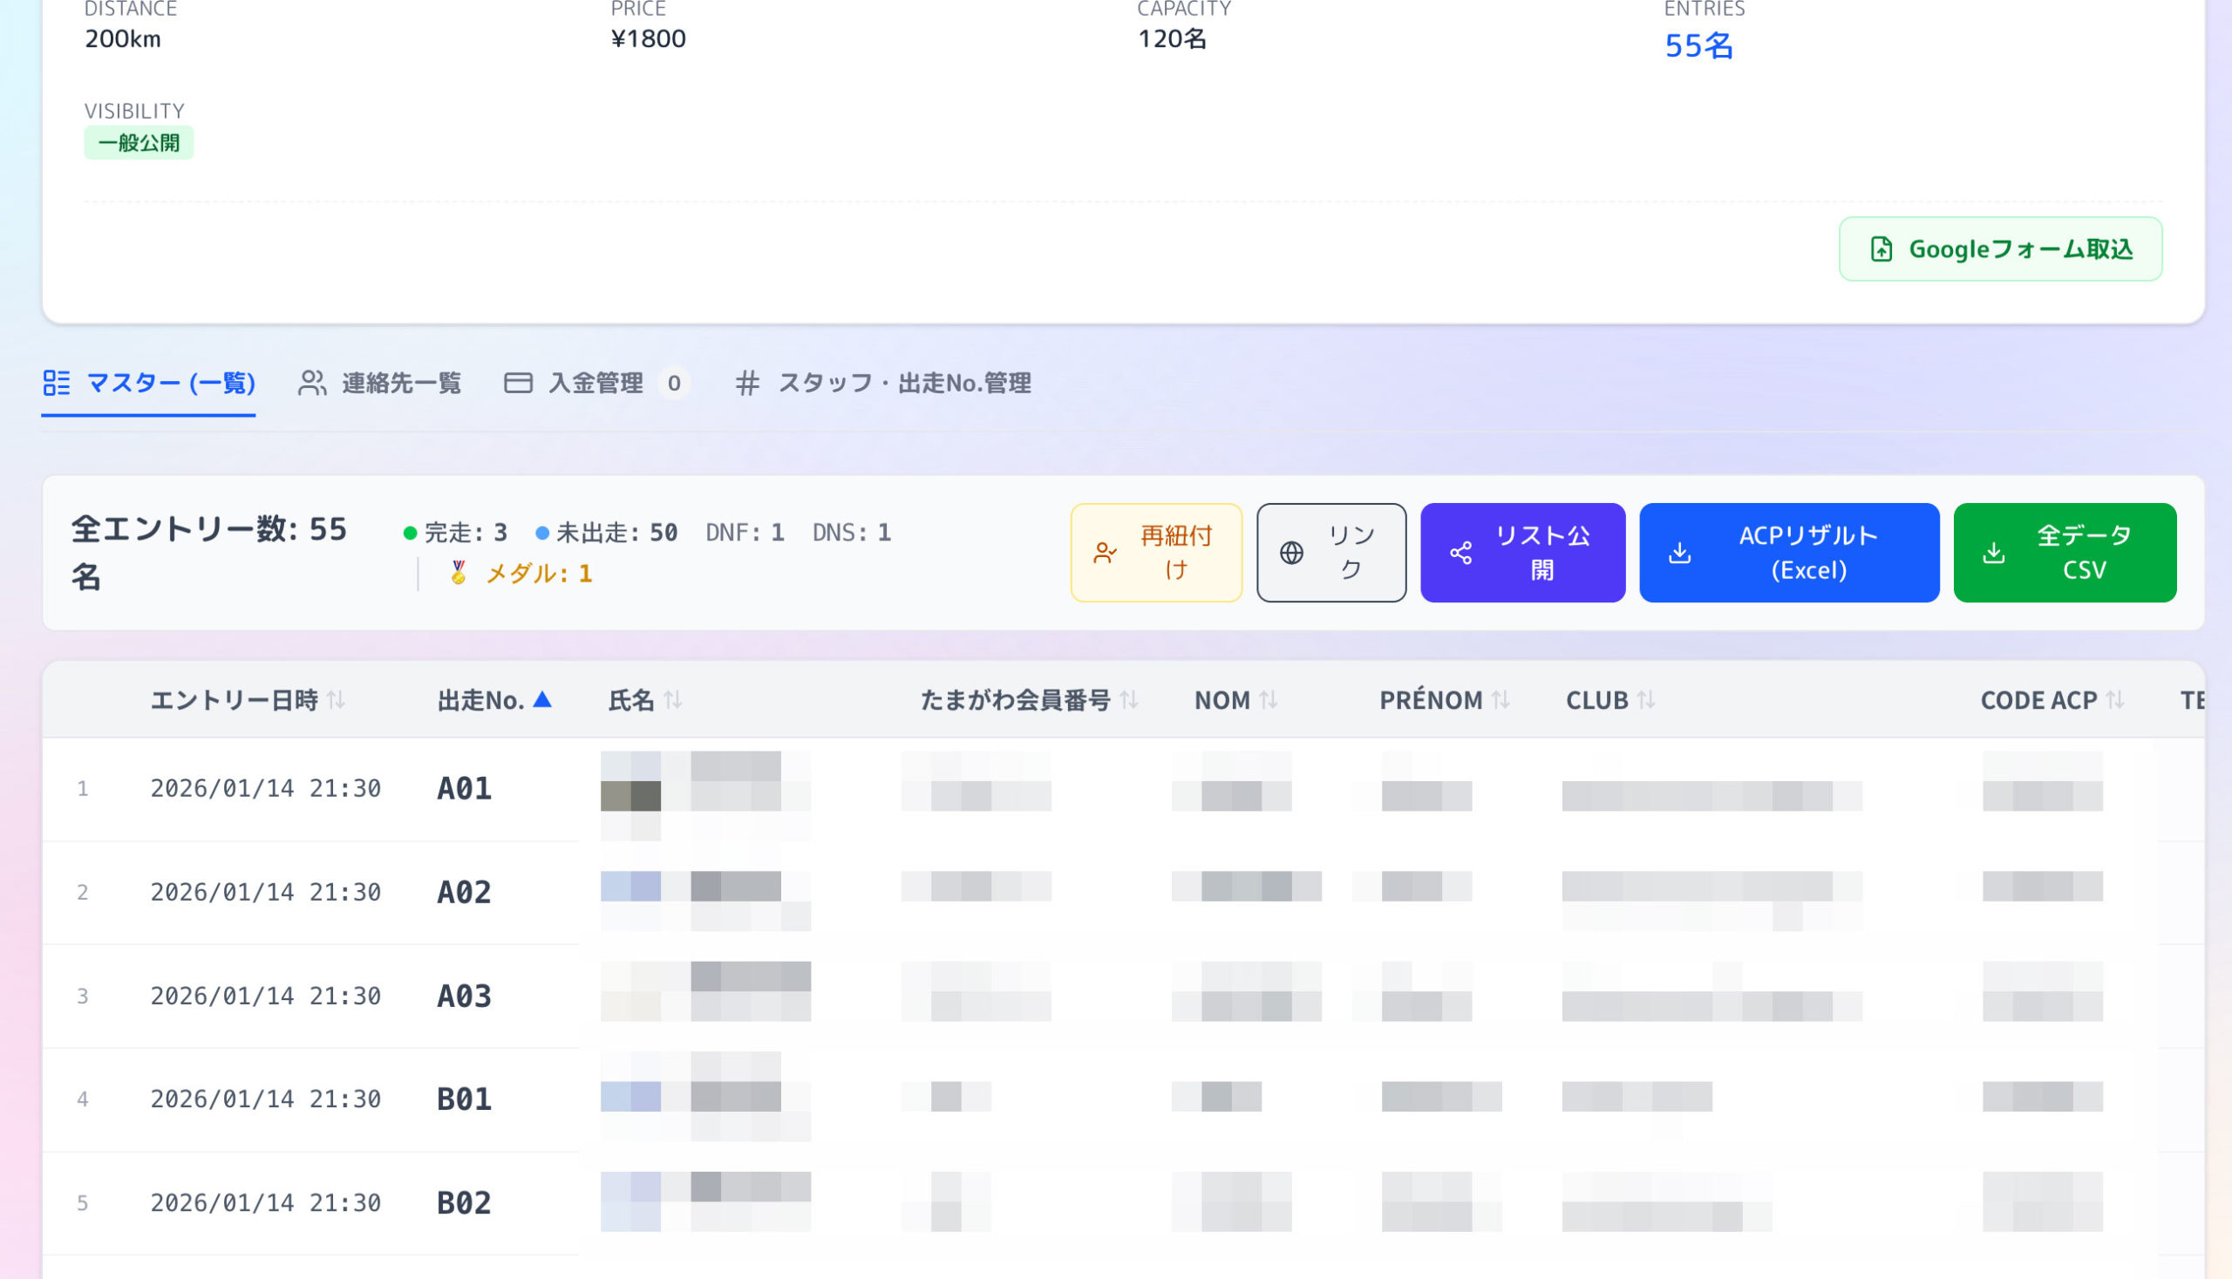Viewport: 2232px width, 1279px height.
Task: Click the globe icon on the リンク button
Action: click(x=1291, y=553)
